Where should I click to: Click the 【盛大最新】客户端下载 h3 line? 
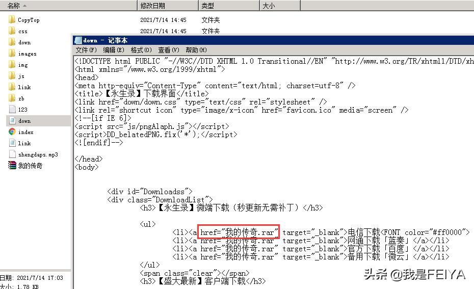(203, 281)
